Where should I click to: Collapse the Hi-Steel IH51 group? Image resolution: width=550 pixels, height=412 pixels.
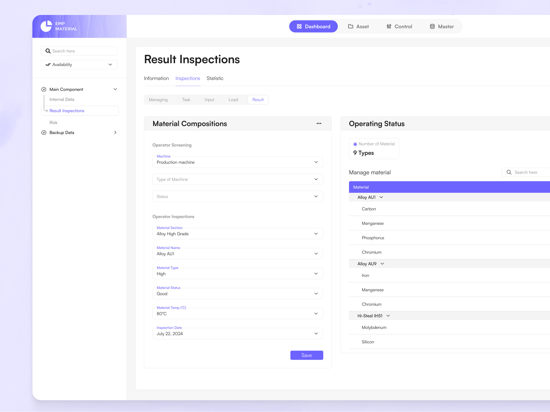[388, 316]
